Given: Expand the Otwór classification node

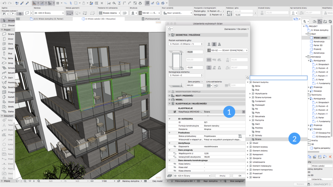Looking at the screenshot, I should pos(248,143).
